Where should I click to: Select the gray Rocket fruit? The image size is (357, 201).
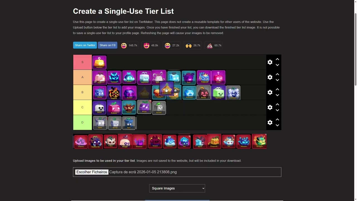click(159, 107)
